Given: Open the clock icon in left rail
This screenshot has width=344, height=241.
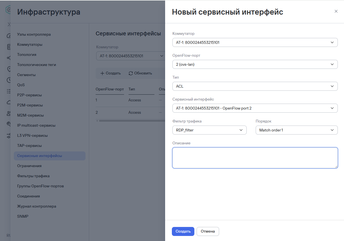Looking at the screenshot, I should (x=9, y=80).
